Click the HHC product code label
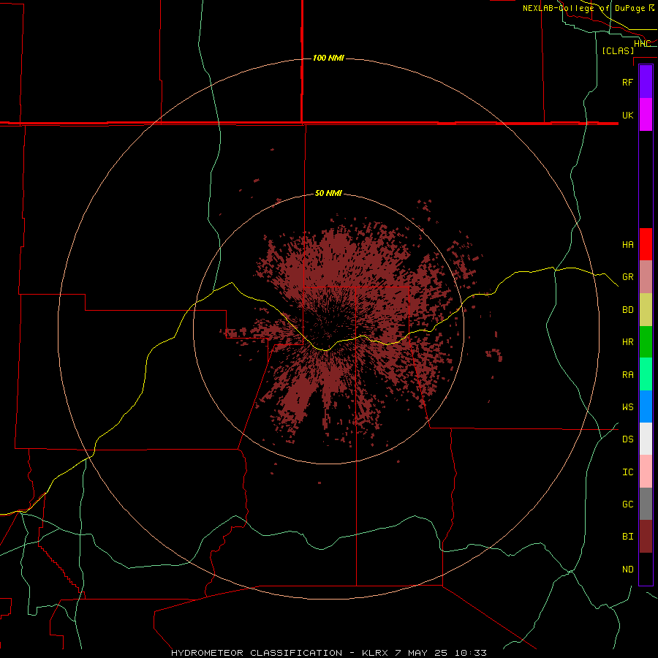 click(642, 44)
